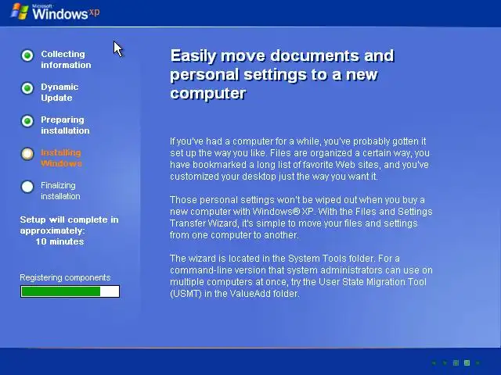Click the 'Easily move documents' headline
501x375 pixels.
(282, 74)
